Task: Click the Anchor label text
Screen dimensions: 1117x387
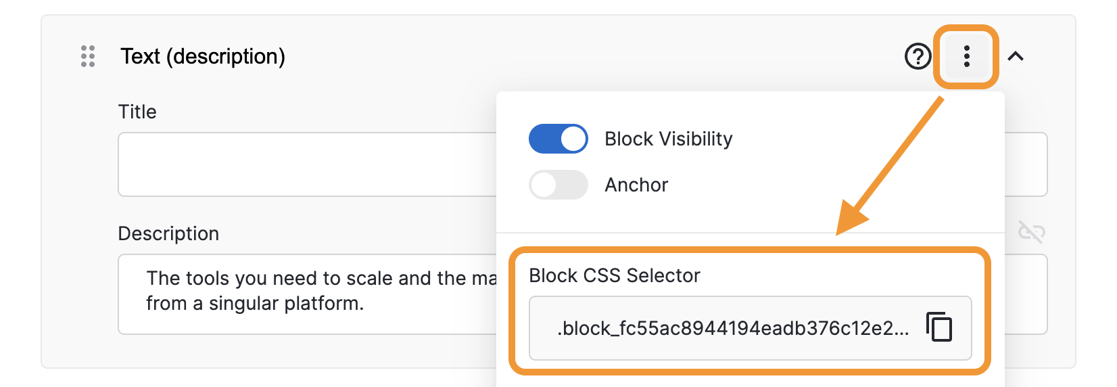Action: pos(636,185)
